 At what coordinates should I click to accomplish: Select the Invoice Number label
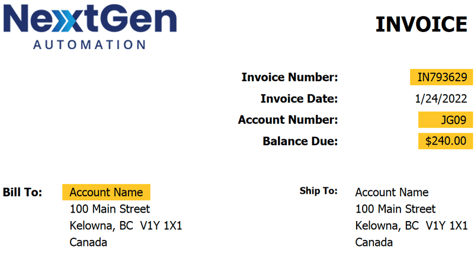click(290, 77)
